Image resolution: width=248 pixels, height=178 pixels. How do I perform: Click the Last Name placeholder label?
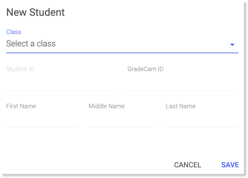181,106
